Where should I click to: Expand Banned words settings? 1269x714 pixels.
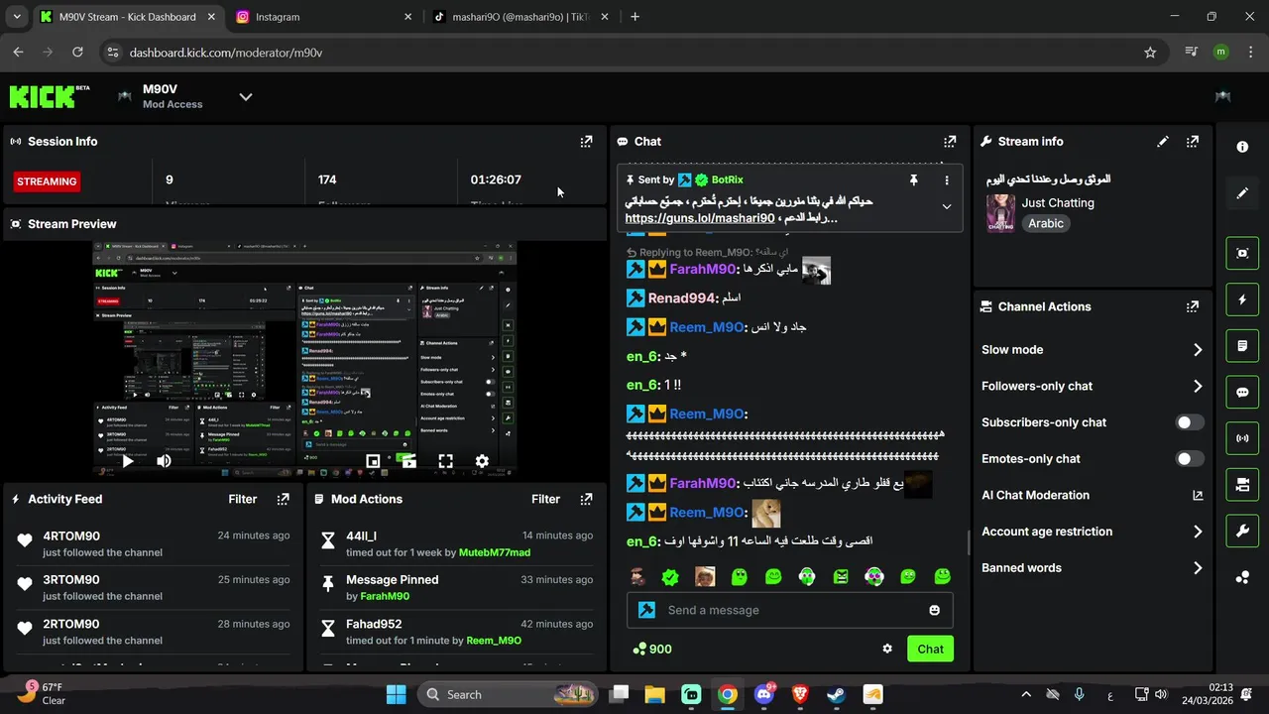tap(1198, 568)
